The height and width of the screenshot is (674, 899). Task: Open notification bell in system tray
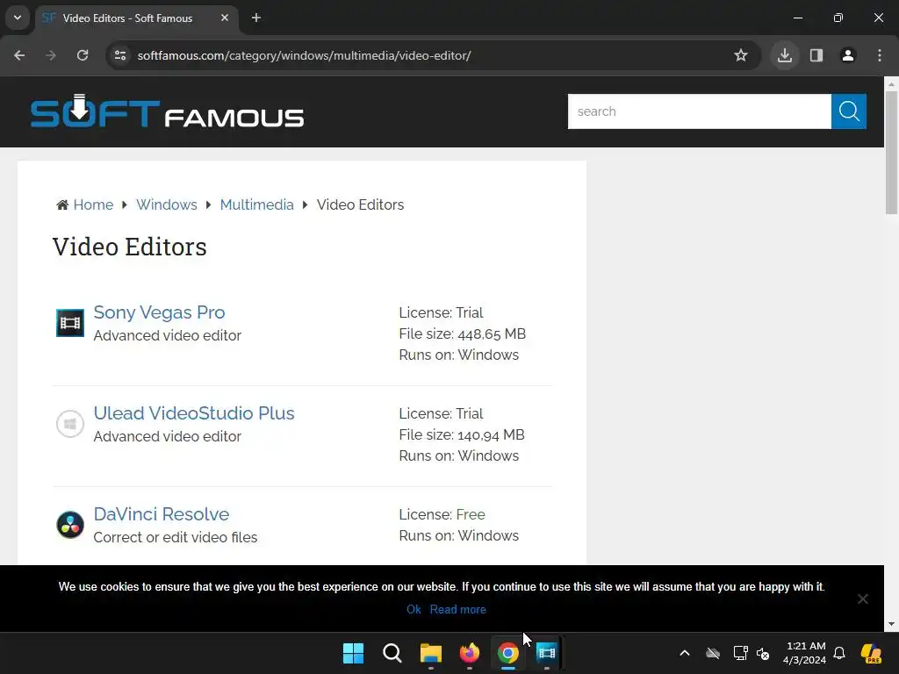pos(839,653)
